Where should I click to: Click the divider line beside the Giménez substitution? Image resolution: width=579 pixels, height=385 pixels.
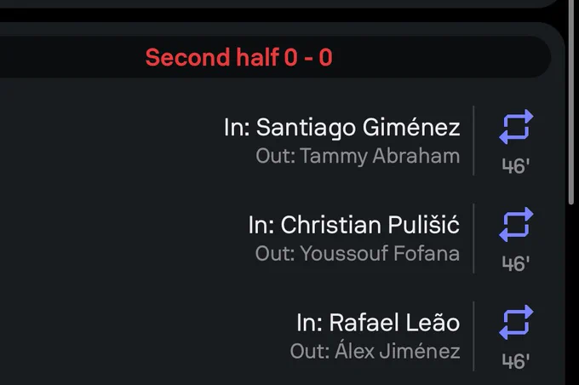473,141
